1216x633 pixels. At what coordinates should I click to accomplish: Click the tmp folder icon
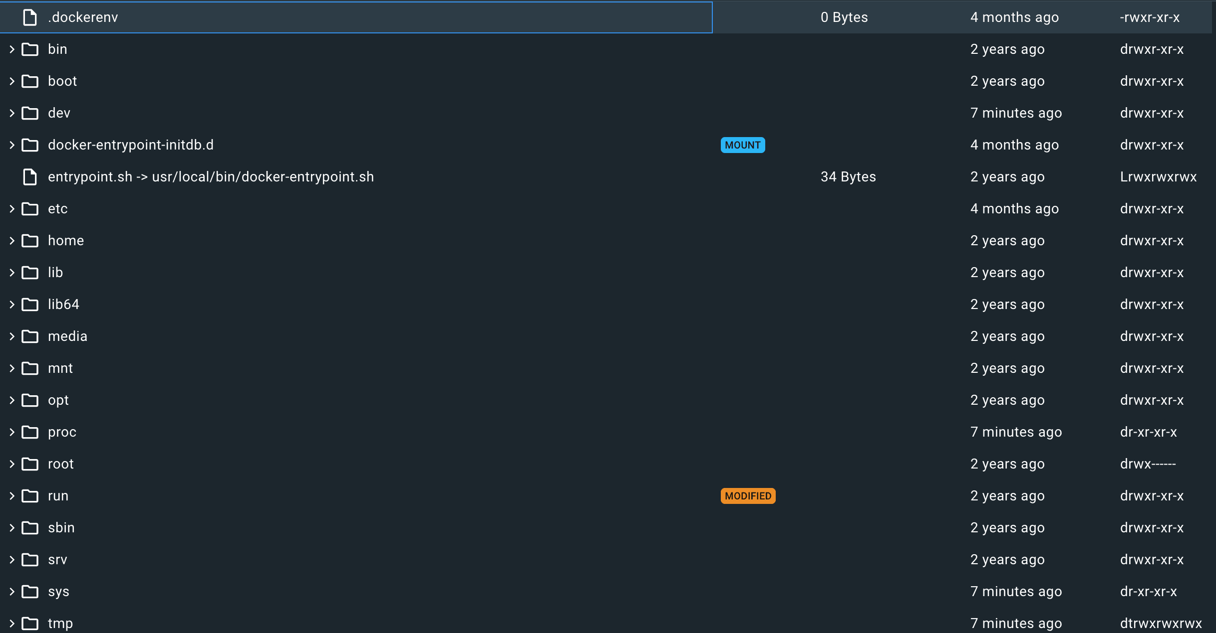click(30, 624)
